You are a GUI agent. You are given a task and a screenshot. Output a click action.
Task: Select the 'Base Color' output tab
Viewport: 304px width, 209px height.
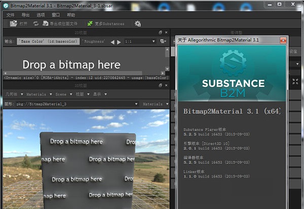click(48, 42)
